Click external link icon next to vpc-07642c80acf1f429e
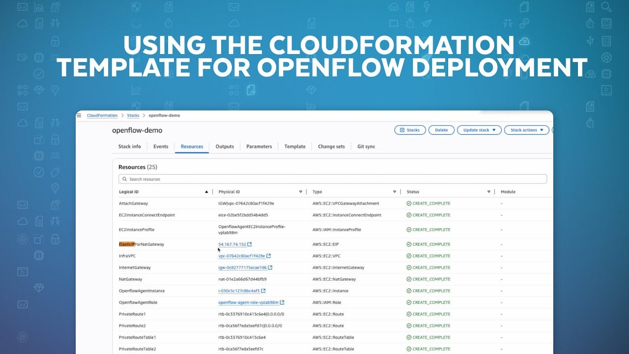This screenshot has height=354, width=629. 269,256
